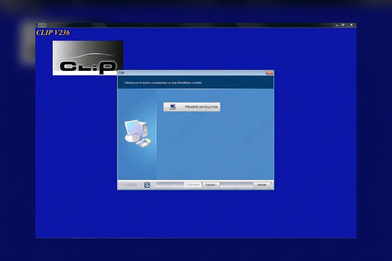Click the InstallShield label text
392x261 pixels.
[130, 185]
